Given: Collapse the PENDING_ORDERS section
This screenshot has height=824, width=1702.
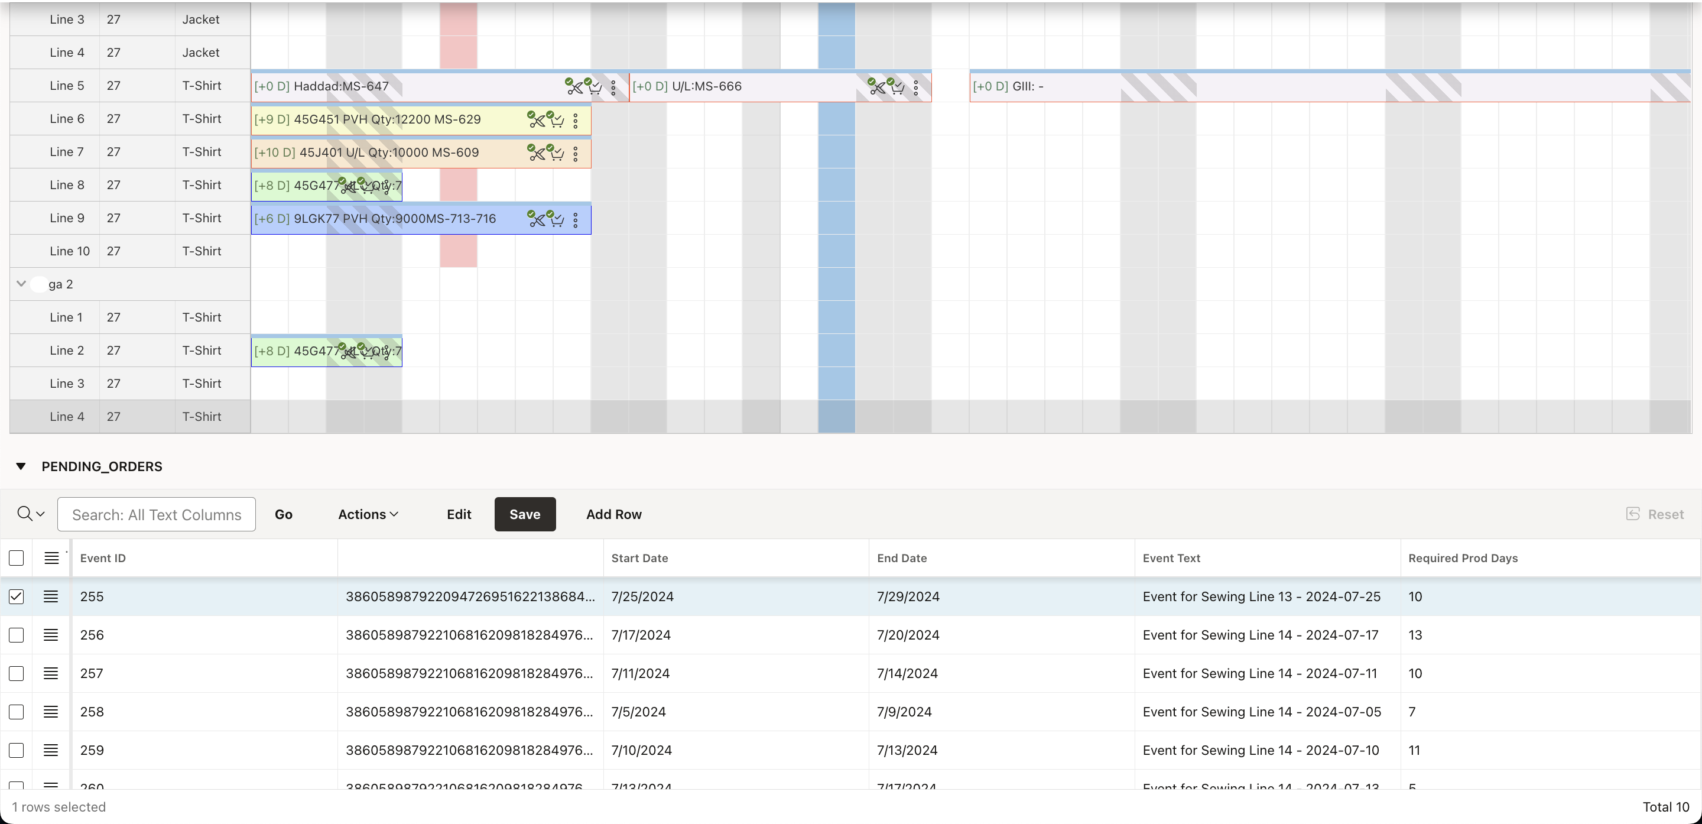Looking at the screenshot, I should (21, 466).
